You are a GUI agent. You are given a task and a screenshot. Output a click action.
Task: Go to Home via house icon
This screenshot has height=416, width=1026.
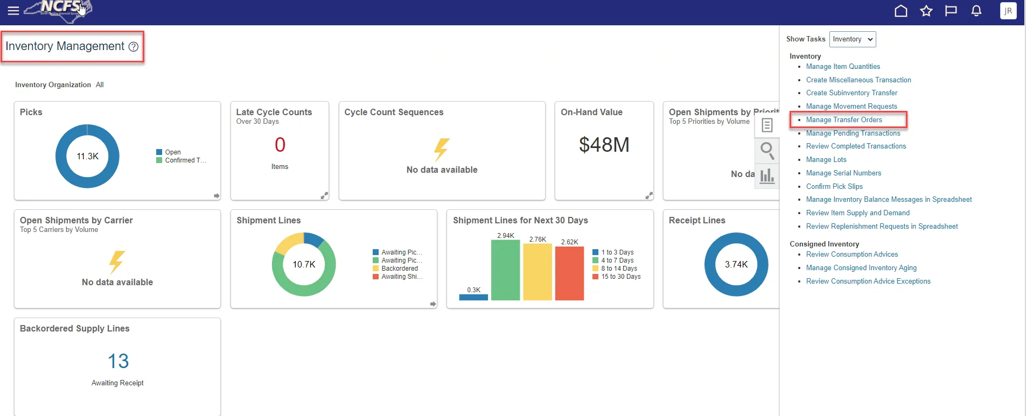(x=901, y=11)
